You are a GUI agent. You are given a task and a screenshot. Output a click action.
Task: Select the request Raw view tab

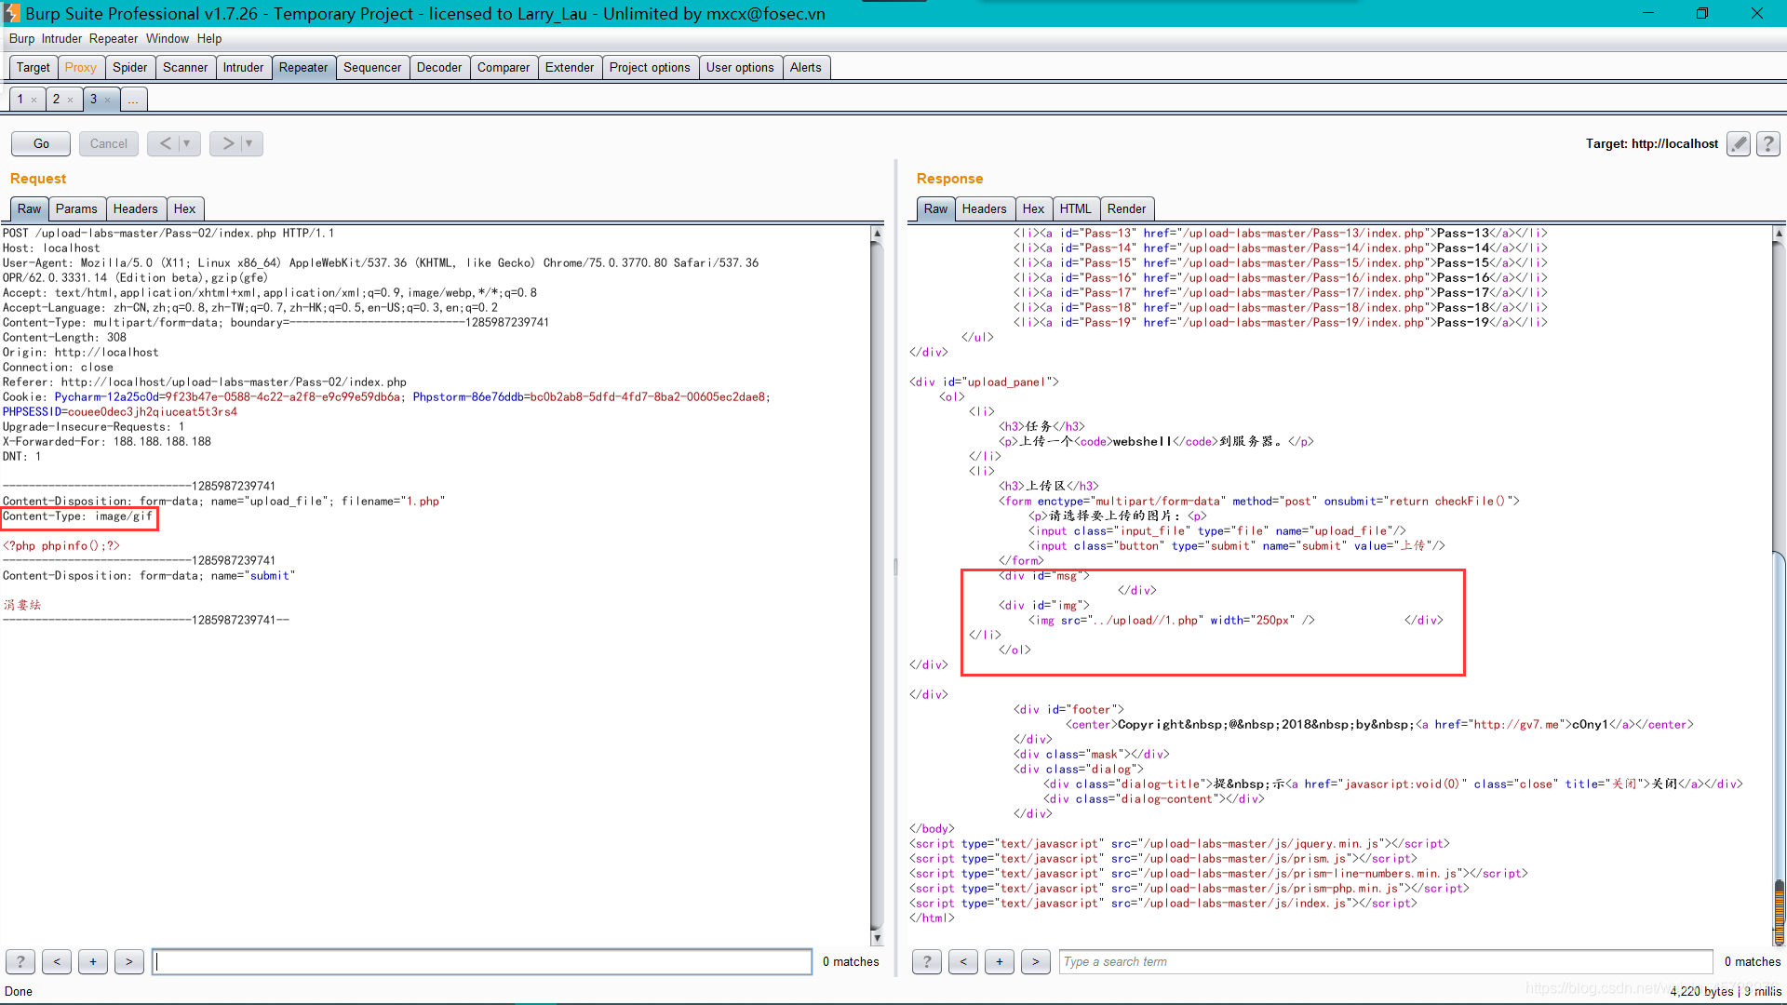coord(29,208)
